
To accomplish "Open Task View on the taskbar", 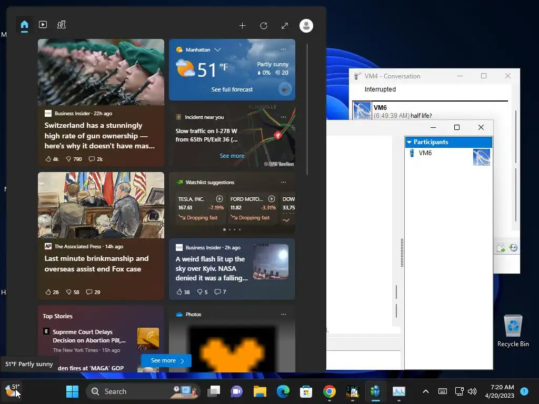I will tap(214, 391).
